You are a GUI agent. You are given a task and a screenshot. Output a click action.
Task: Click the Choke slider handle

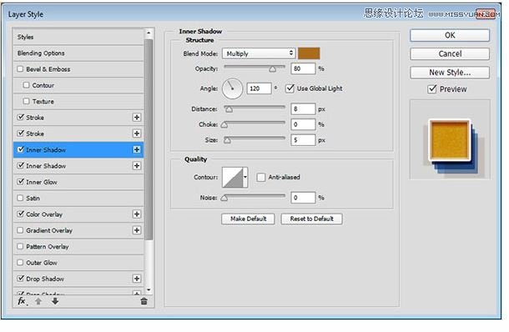[224, 124]
